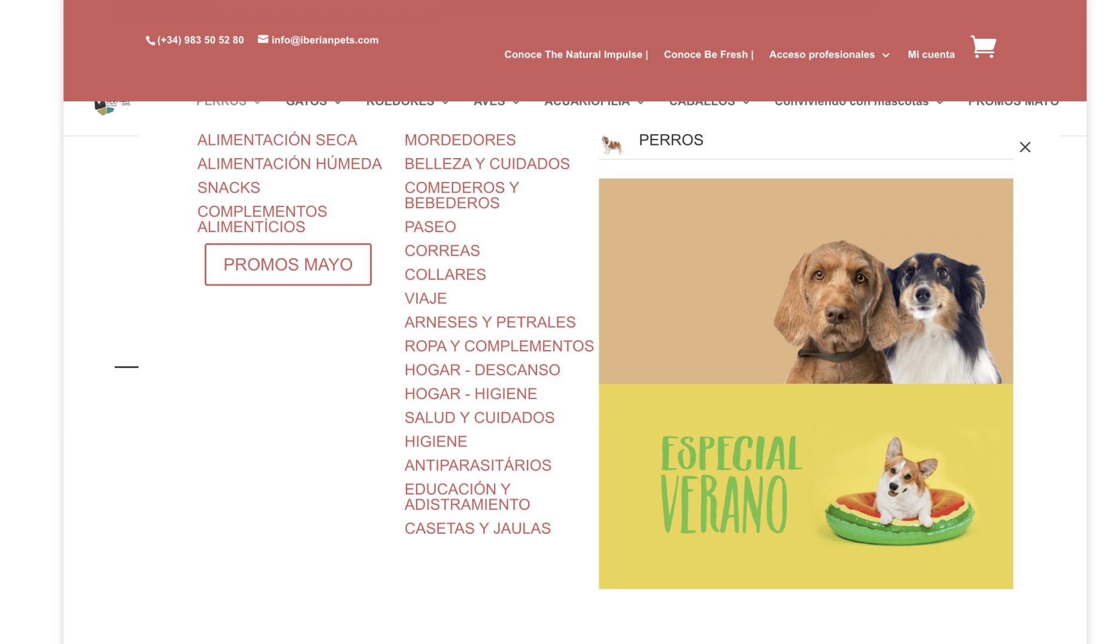Click the small dog icon beside PERROS

[x=612, y=144]
